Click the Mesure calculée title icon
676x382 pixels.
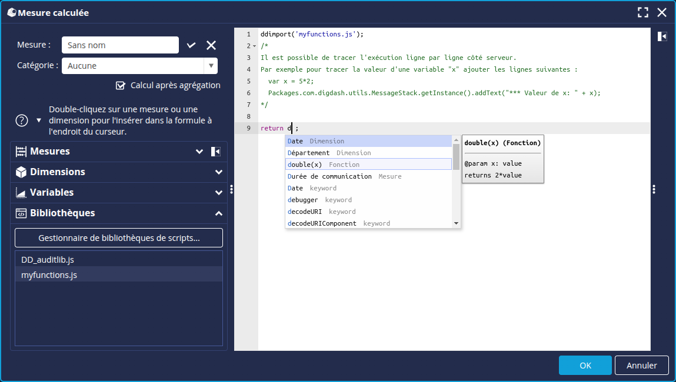coord(12,12)
